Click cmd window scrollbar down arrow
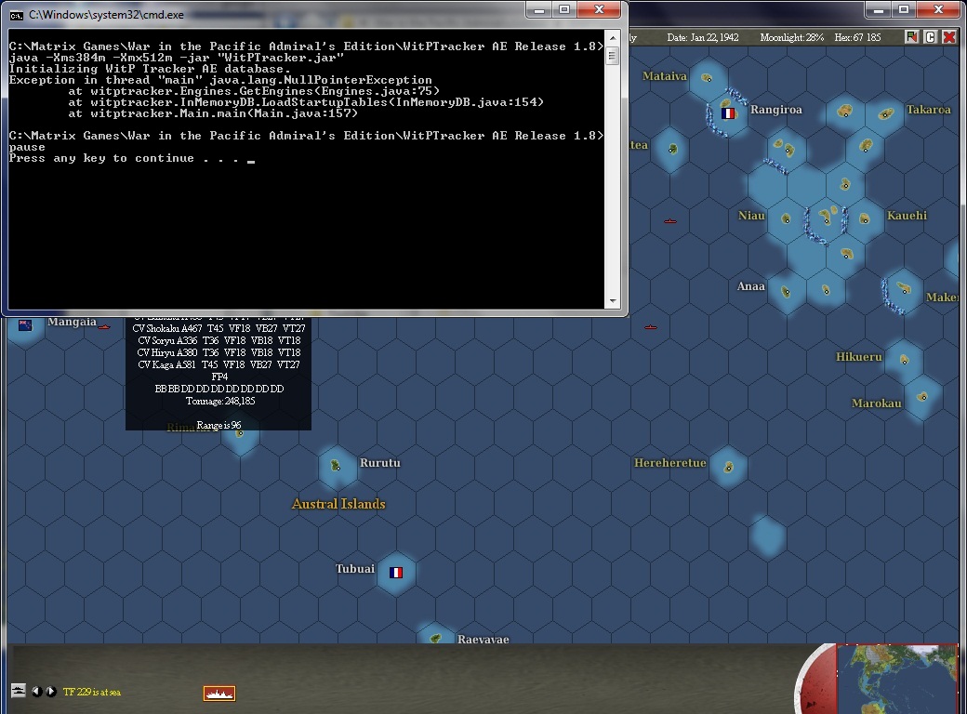This screenshot has height=714, width=967. (613, 301)
